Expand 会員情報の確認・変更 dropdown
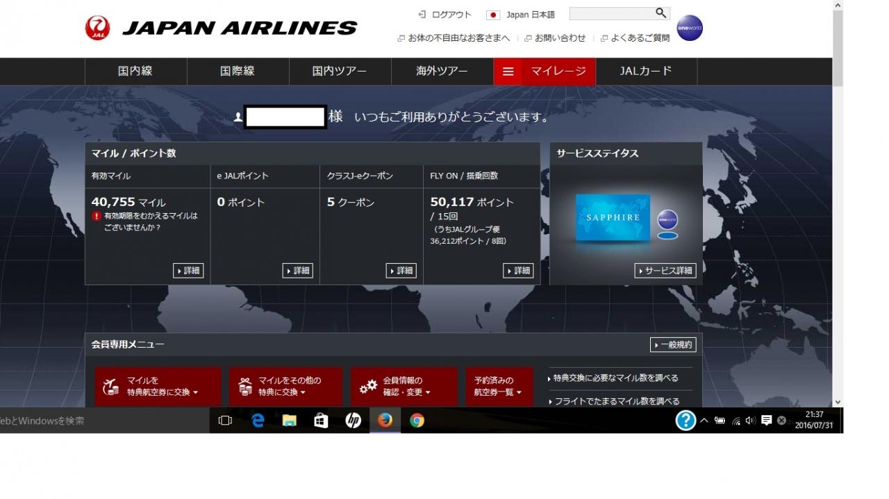 [x=404, y=387]
